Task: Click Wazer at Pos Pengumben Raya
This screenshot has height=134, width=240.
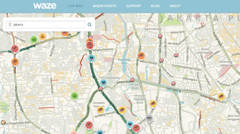Action: (x=3, y=122)
